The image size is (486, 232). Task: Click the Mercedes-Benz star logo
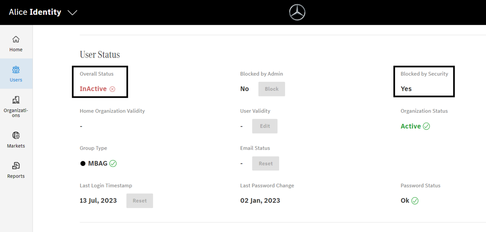point(297,13)
